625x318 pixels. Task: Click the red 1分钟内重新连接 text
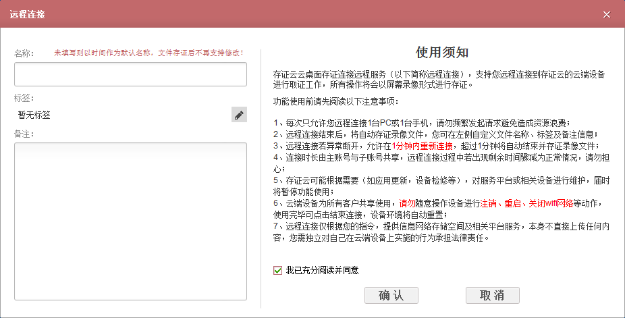tap(422, 145)
